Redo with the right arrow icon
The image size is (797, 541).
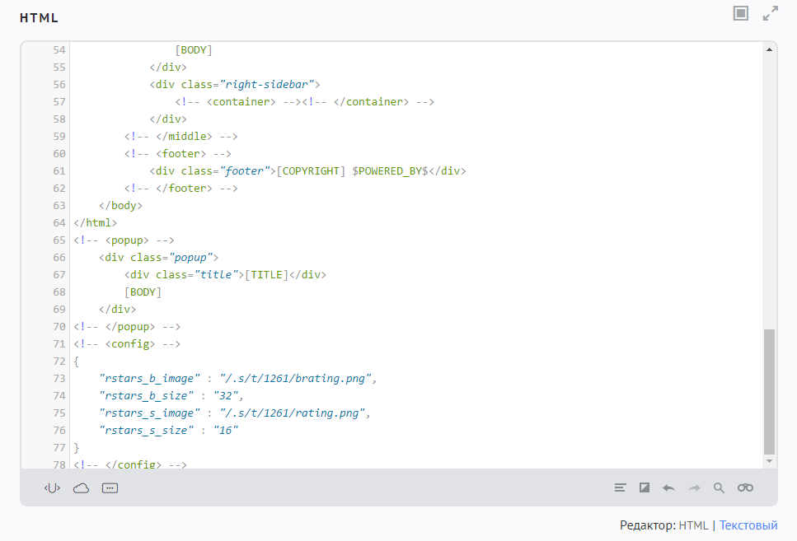click(x=694, y=487)
